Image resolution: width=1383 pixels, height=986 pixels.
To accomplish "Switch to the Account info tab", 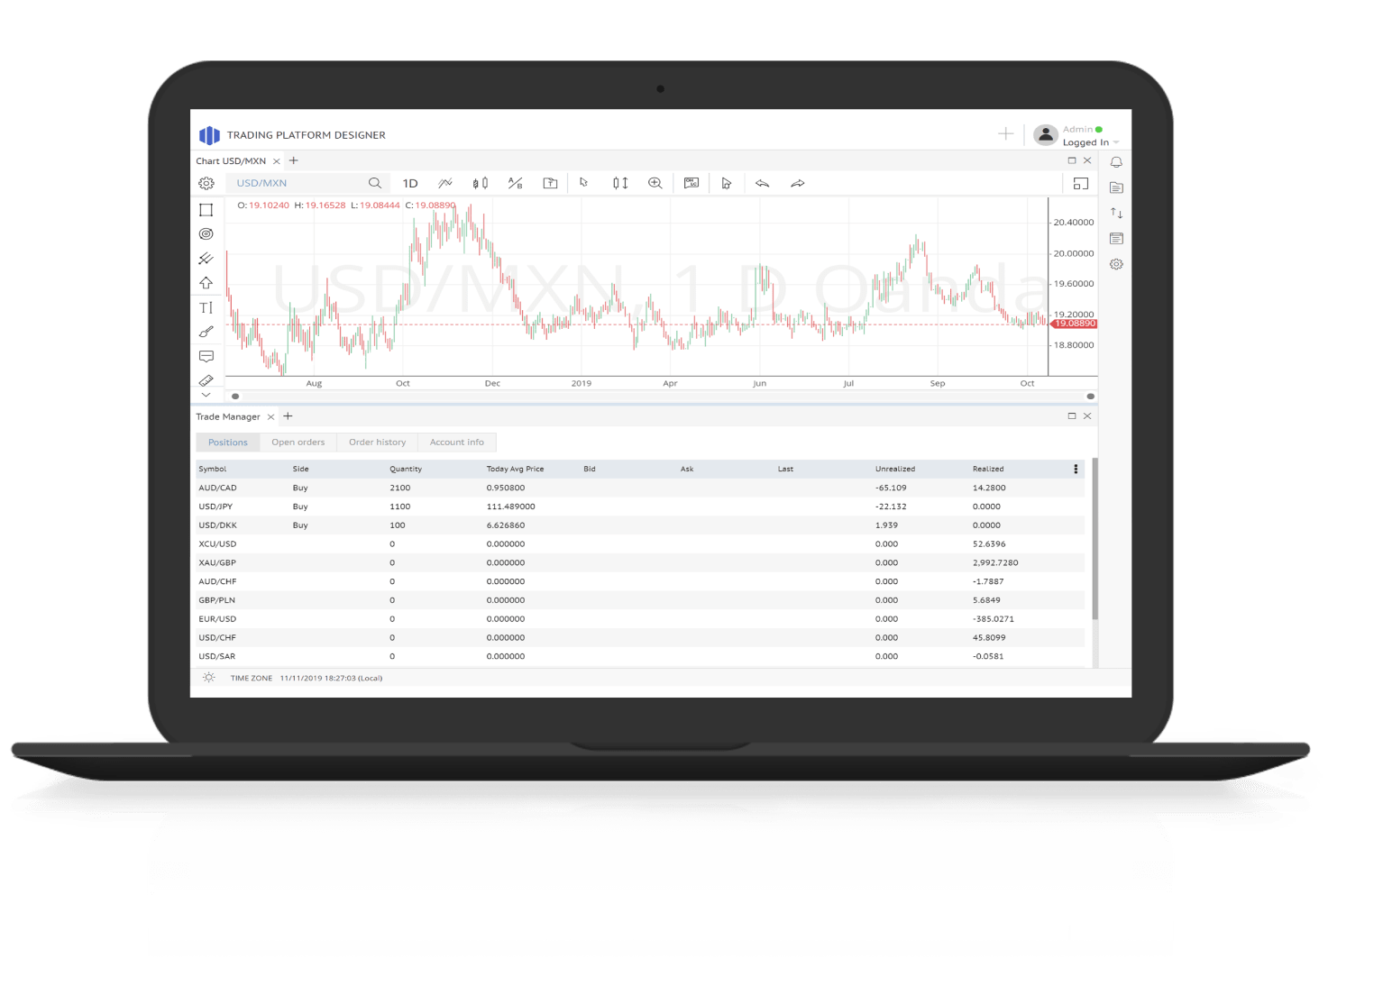I will click(457, 443).
